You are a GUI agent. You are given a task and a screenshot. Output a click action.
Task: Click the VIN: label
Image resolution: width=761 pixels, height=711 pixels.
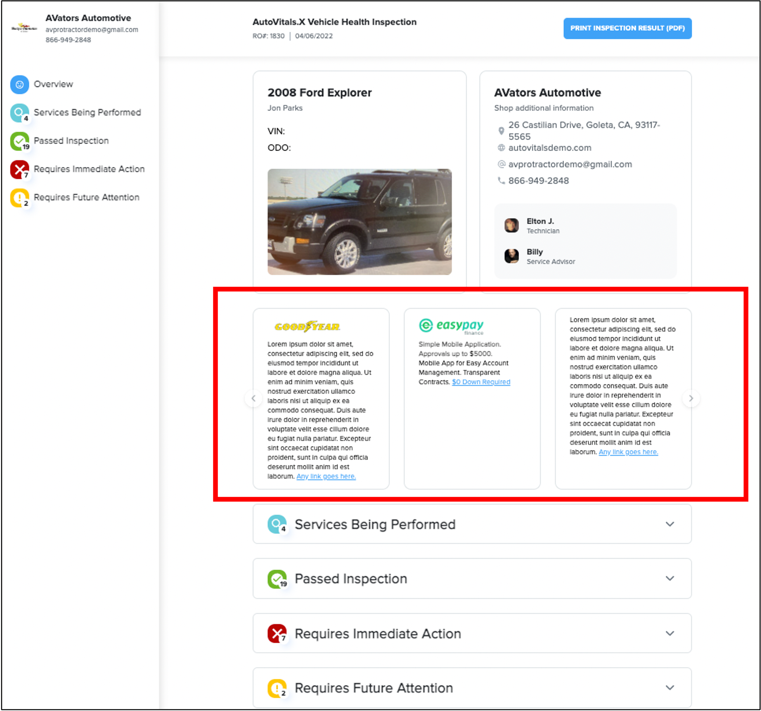(x=276, y=131)
